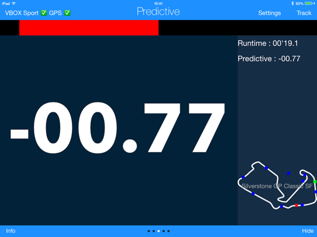Tap the Runtime : 00'19.1 text
The width and height of the screenshot is (317, 237).
(268, 44)
